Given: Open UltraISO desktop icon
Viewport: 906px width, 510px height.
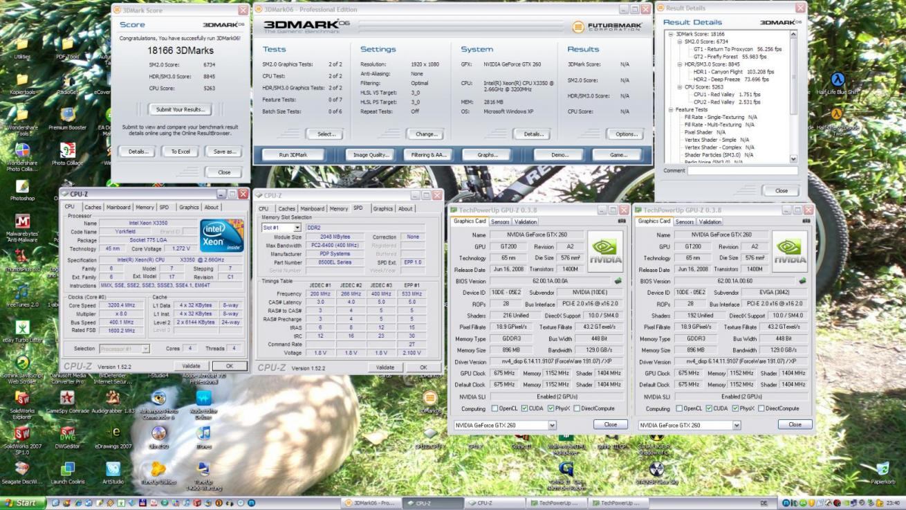Looking at the screenshot, I should pos(158,438).
